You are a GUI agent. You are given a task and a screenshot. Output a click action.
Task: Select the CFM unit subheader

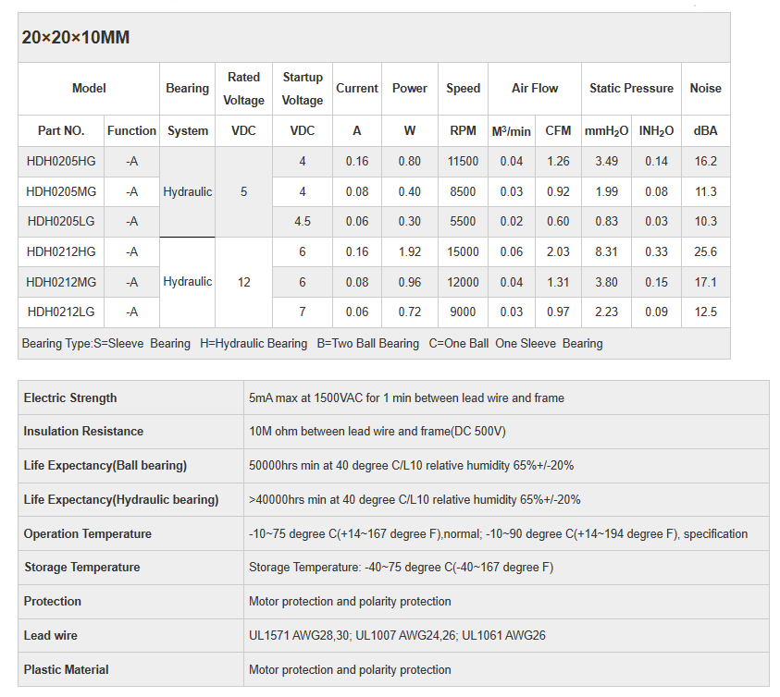[558, 130]
